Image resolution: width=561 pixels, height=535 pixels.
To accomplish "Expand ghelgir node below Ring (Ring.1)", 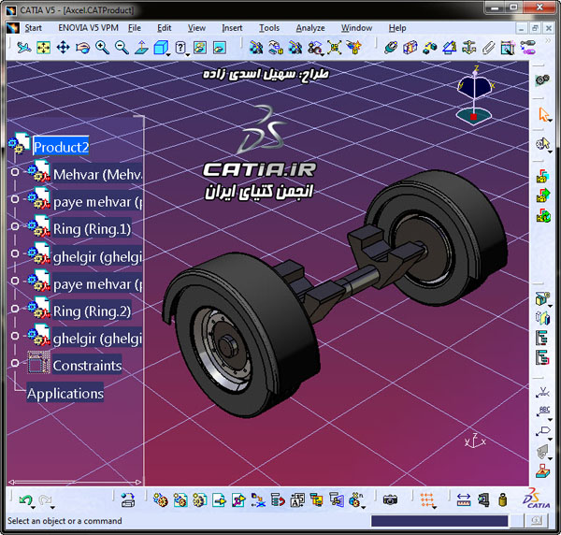I will [15, 253].
